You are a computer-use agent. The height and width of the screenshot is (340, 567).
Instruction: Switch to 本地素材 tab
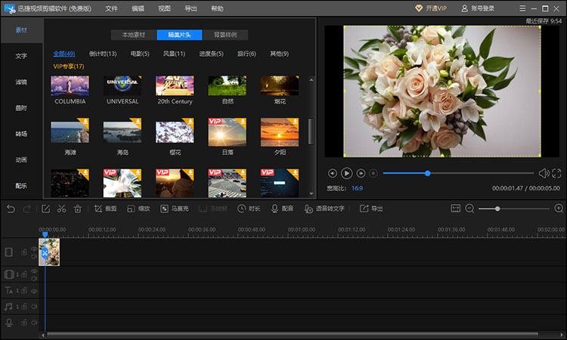pos(133,35)
